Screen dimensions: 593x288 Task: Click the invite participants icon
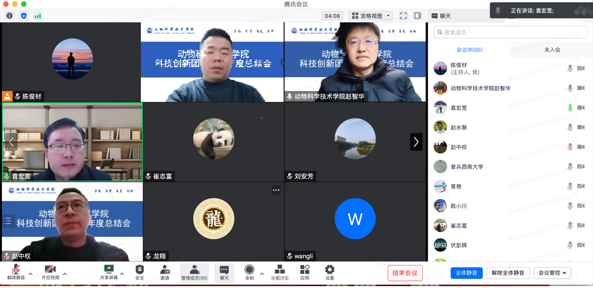tap(165, 270)
